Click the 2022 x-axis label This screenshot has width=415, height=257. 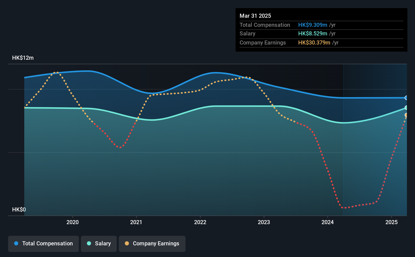[x=200, y=222]
